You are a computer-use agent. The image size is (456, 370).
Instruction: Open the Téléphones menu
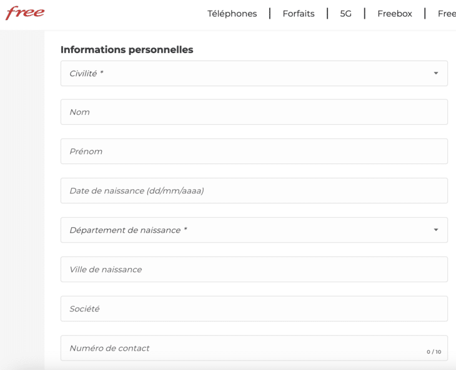(x=232, y=14)
